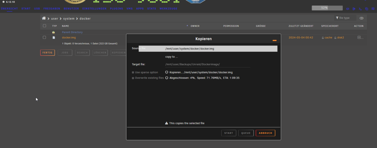This screenshot has width=377, height=148.
Task: Open the APPS menu tab
Action: [140, 9]
